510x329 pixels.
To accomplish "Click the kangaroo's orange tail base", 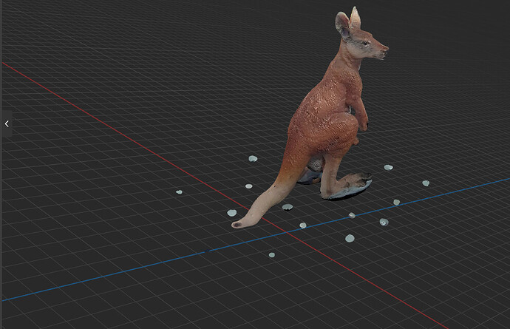I will coord(290,169).
